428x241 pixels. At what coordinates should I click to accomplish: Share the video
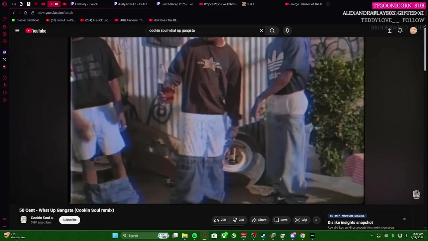(259, 220)
